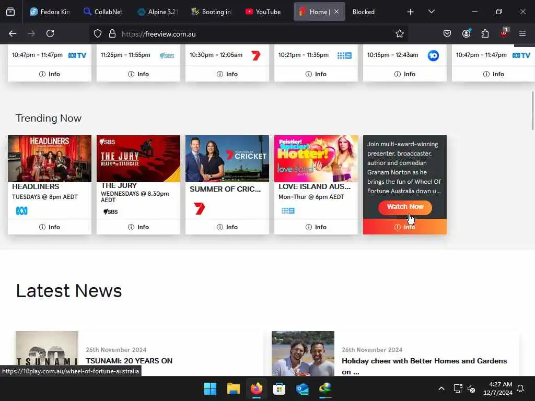Open the Extensions puzzle icon
Image resolution: width=535 pixels, height=401 pixels.
(x=485, y=34)
